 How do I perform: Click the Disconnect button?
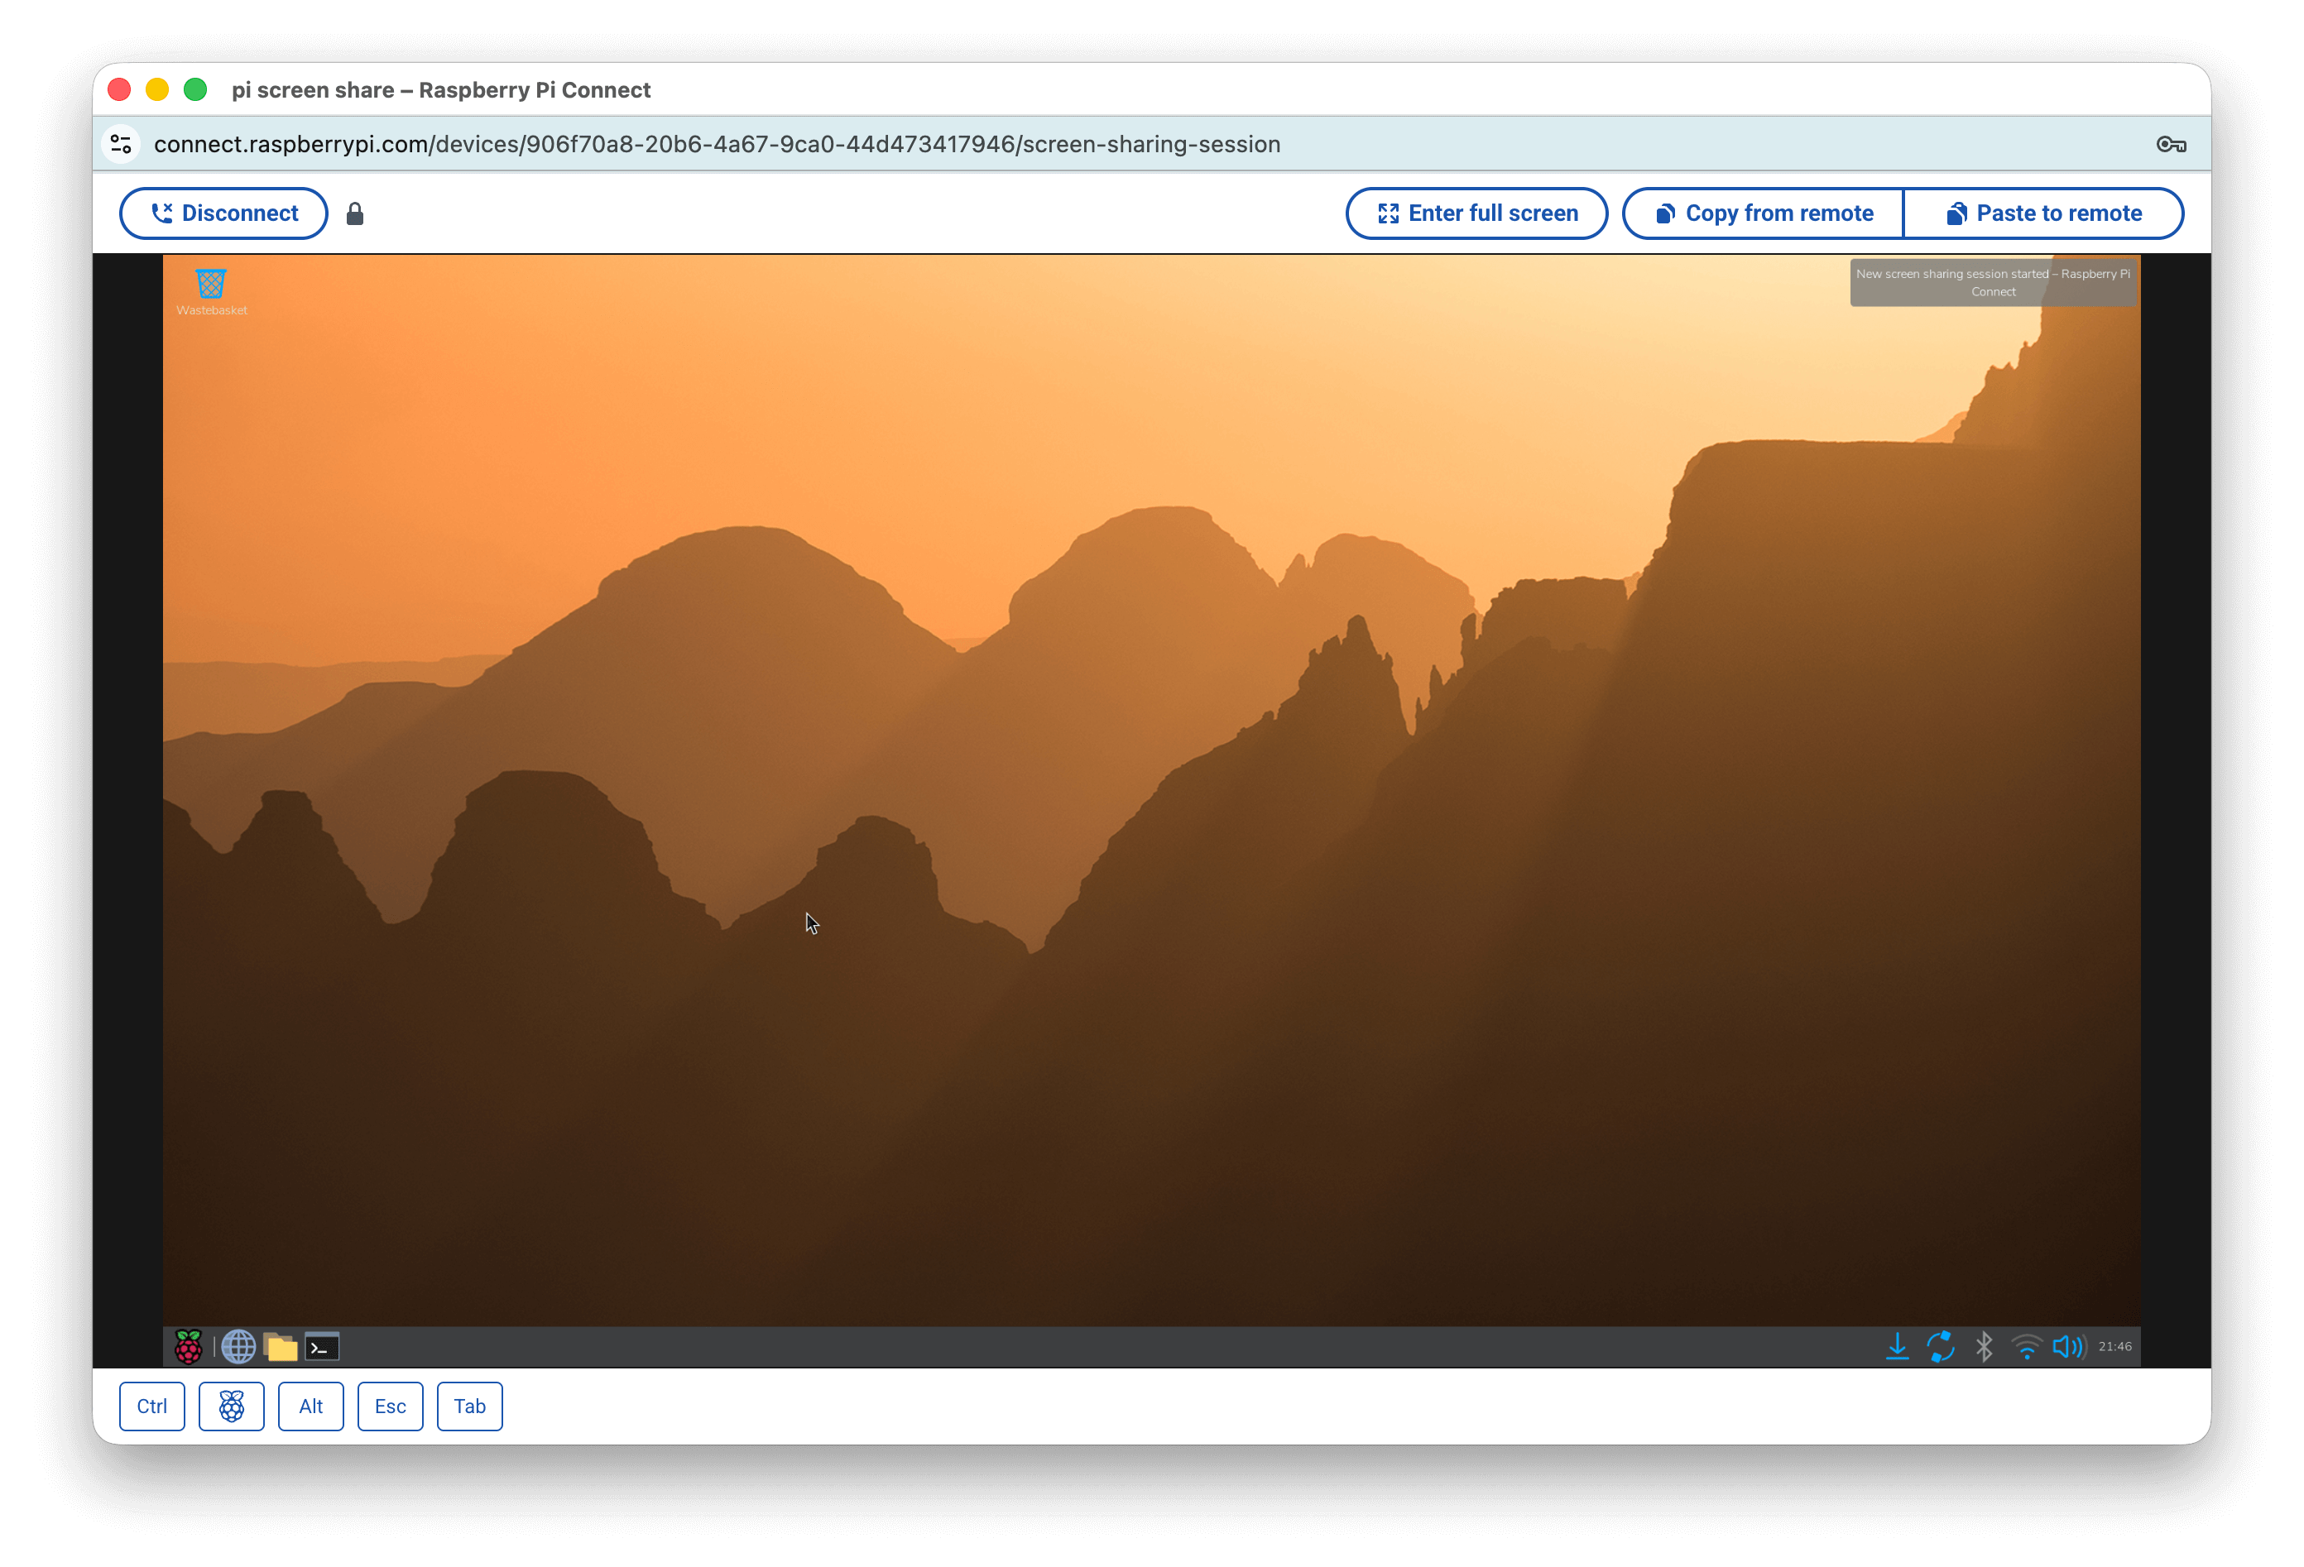tap(224, 213)
